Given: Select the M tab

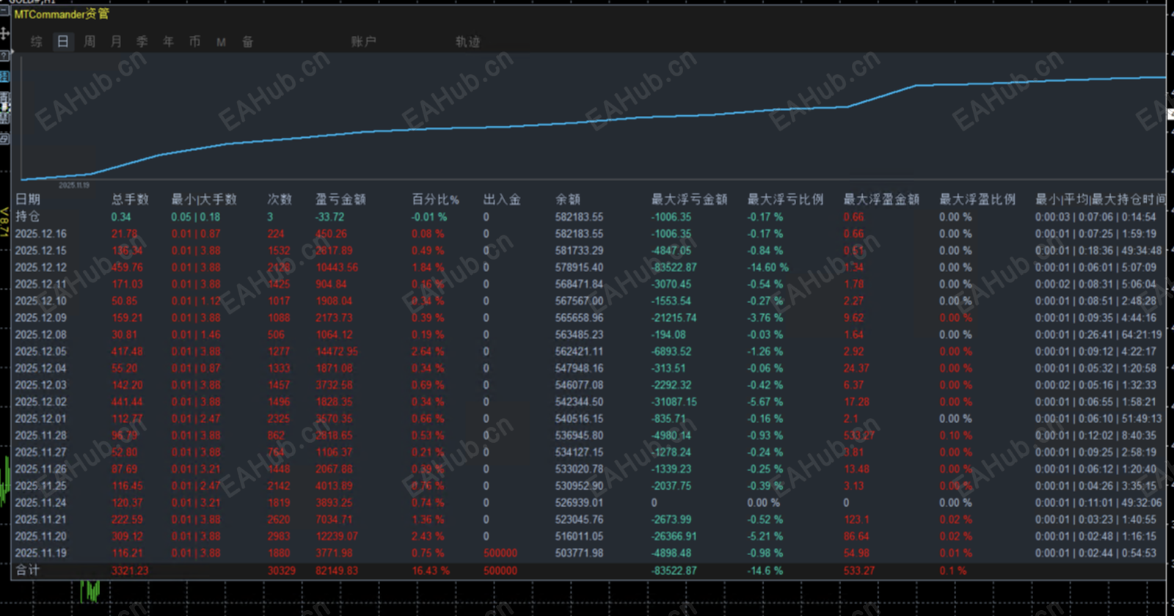Looking at the screenshot, I should (x=221, y=43).
